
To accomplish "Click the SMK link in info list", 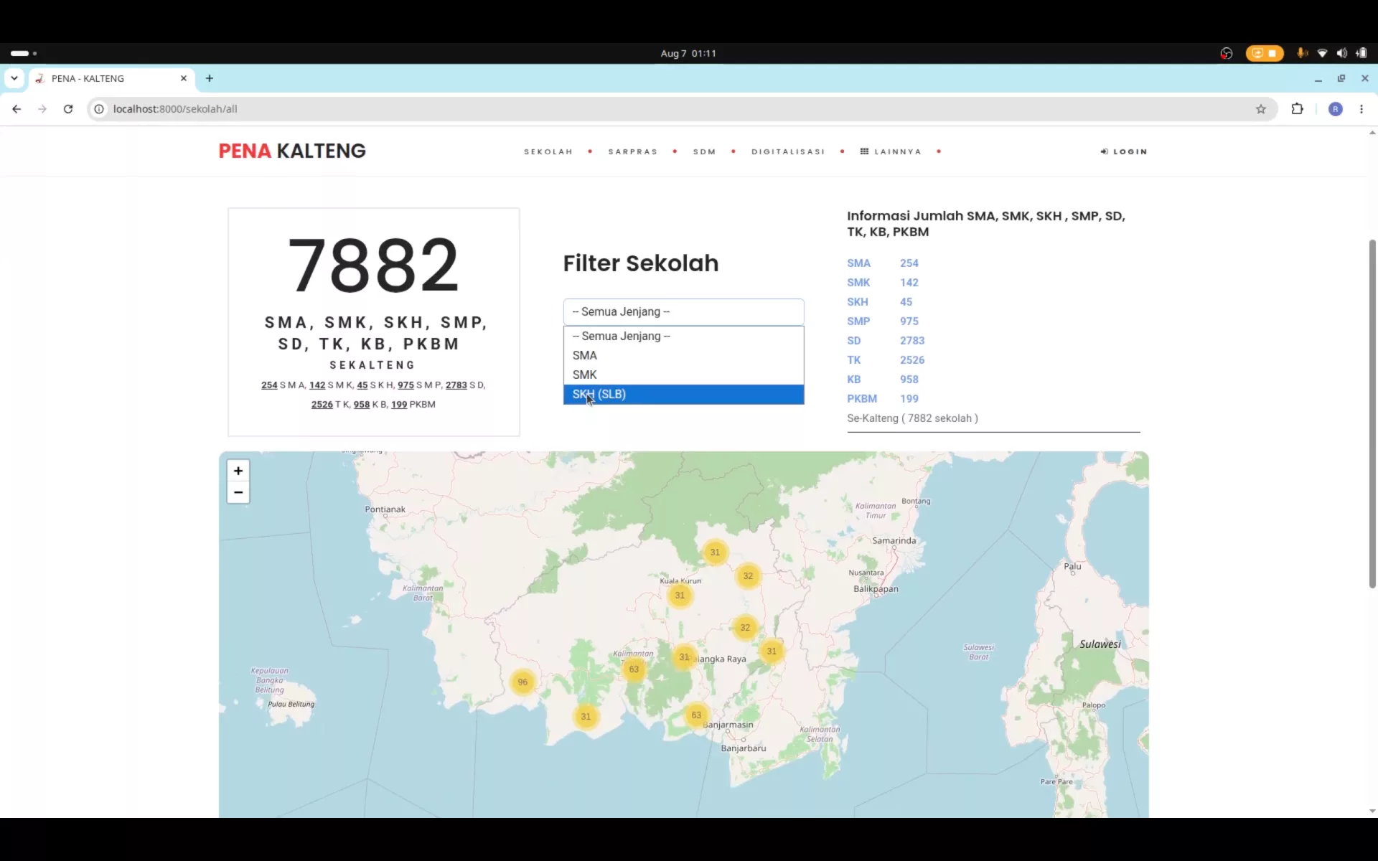I will (858, 283).
